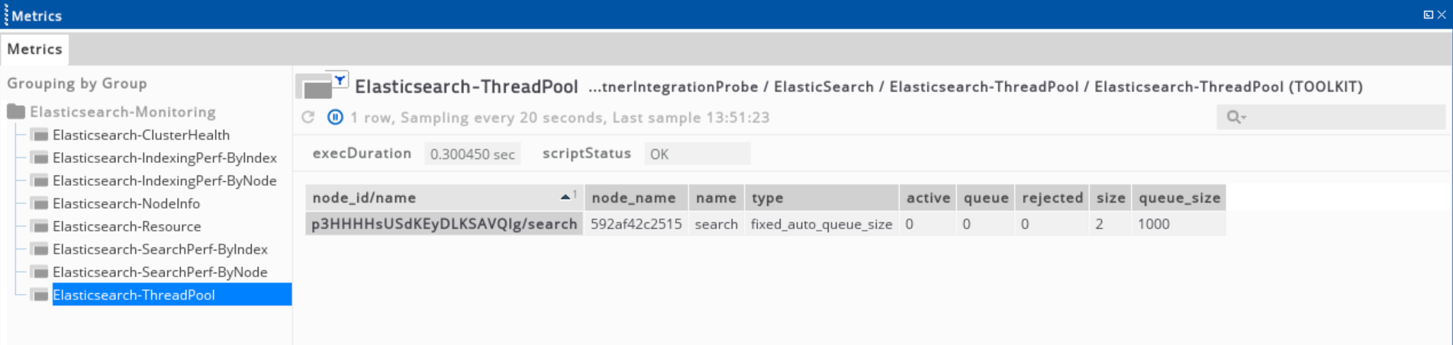Screen dimensions: 1453x345
Task: Click the Elasticsearch-ClusterHealth dataview icon
Action: [40, 136]
